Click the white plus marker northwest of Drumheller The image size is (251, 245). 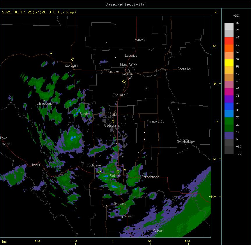click(x=178, y=109)
